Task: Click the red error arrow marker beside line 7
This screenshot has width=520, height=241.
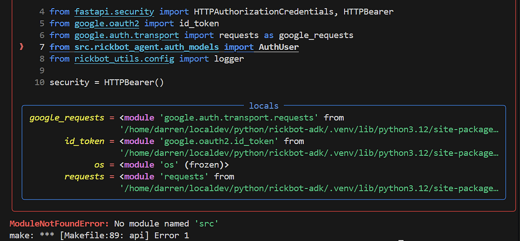Action: tap(21, 47)
